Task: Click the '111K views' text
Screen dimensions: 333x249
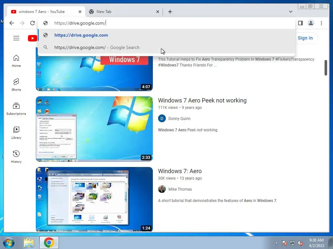Action: pyautogui.click(x=168, y=108)
